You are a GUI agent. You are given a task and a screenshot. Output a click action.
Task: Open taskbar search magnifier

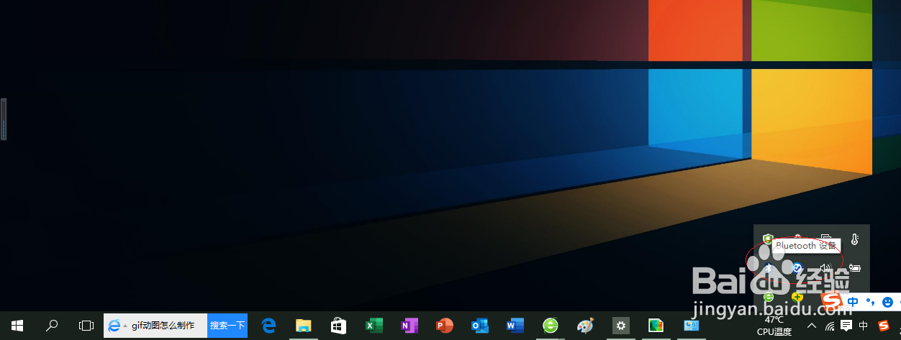coord(52,326)
